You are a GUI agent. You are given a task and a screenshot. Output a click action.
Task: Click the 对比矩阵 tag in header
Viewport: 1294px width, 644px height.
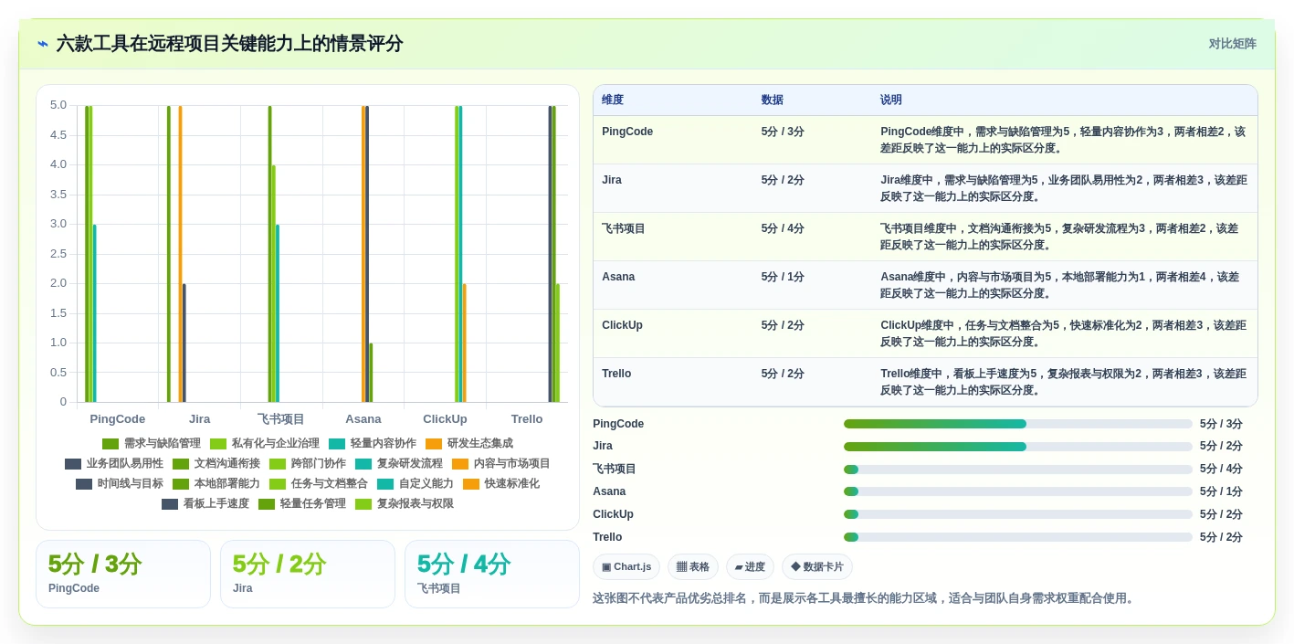pos(1232,44)
